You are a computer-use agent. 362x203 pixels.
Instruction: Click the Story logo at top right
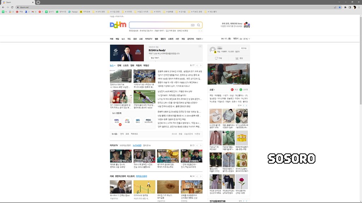[x=247, y=25]
